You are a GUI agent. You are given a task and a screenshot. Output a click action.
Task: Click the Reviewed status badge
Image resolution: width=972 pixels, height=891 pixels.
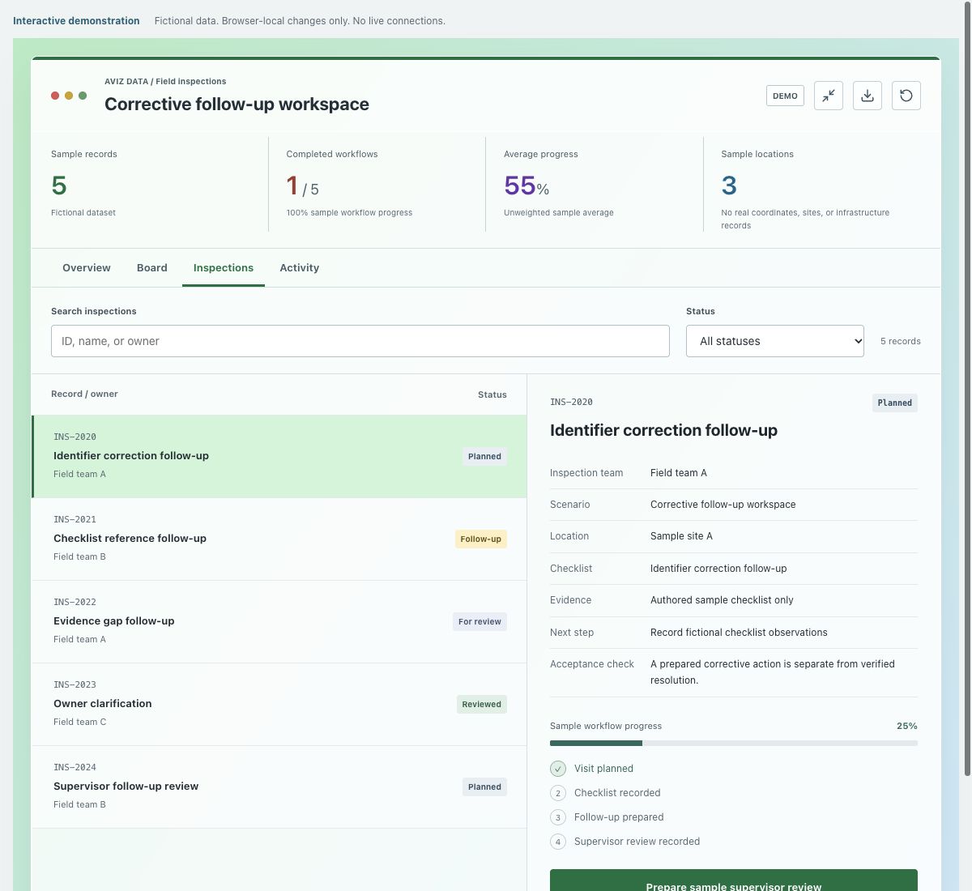pyautogui.click(x=482, y=704)
